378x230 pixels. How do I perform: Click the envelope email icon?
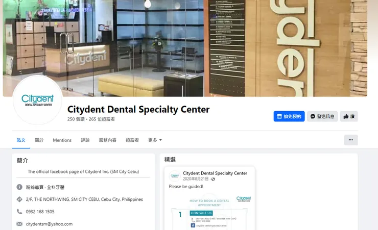[x=19, y=224]
